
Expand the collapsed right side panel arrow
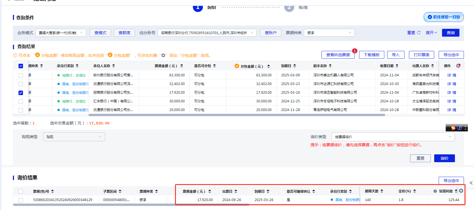(x=471, y=183)
